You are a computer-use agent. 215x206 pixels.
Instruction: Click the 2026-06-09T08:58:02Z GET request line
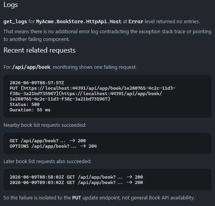point(76,177)
